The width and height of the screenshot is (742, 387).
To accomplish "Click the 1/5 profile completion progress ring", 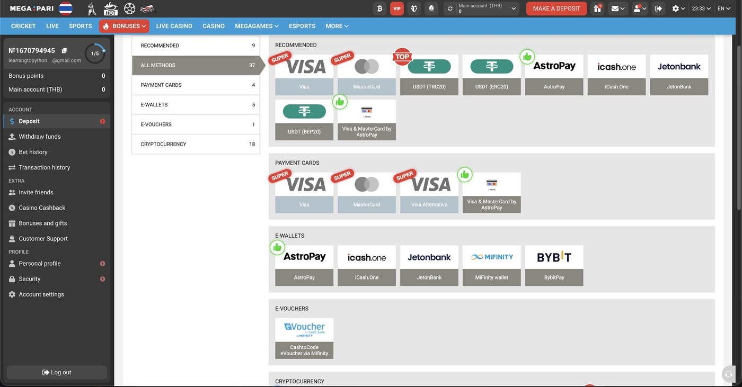I will point(95,53).
